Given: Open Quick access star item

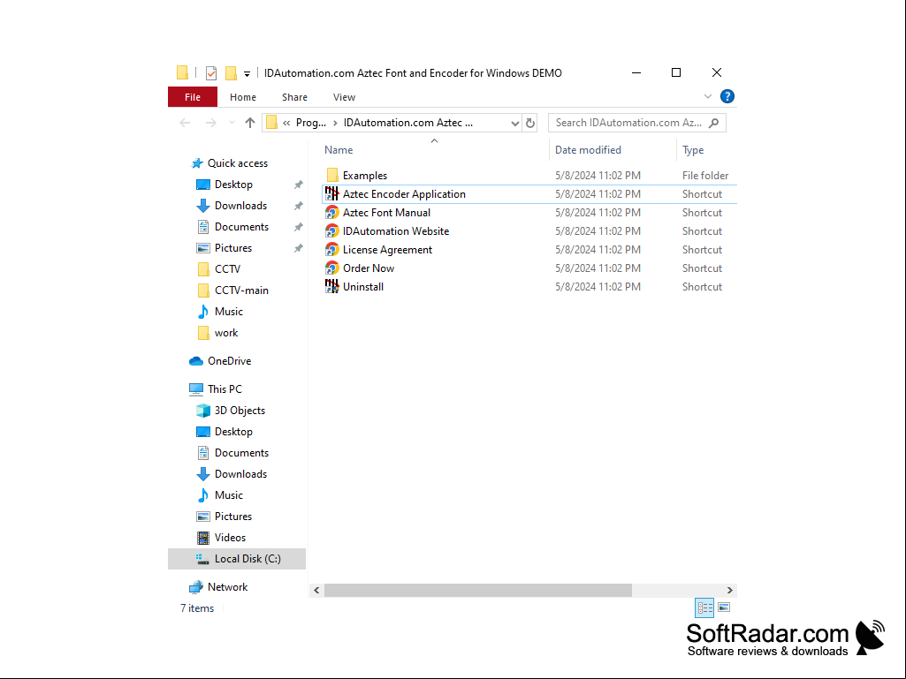Looking at the screenshot, I should pos(230,163).
